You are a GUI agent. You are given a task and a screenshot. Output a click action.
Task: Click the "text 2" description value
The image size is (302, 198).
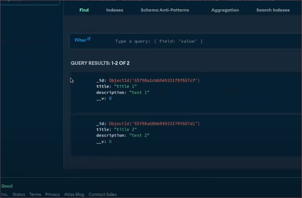pyautogui.click(x=139, y=136)
